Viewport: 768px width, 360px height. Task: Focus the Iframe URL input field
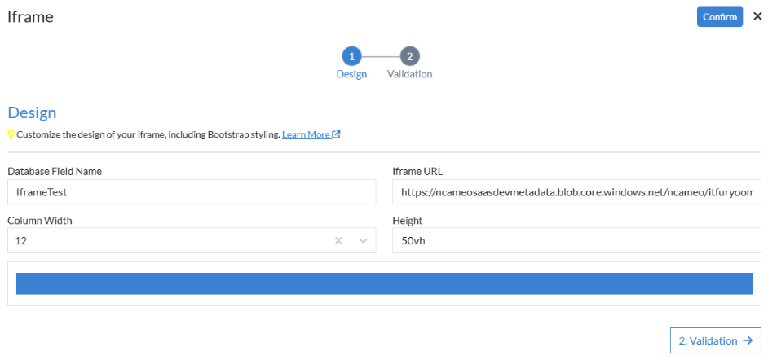tap(576, 192)
